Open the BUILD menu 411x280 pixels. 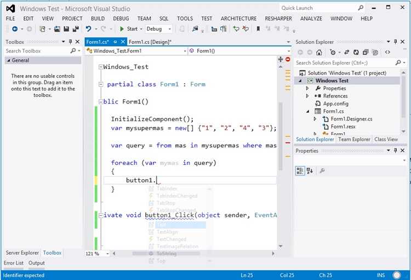pos(98,19)
